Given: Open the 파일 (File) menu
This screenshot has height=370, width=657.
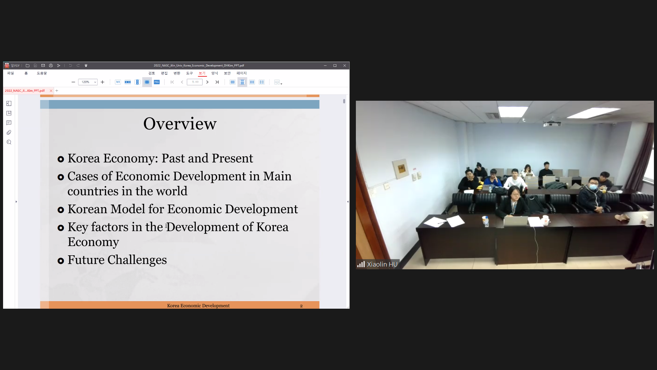Looking at the screenshot, I should click(x=11, y=73).
